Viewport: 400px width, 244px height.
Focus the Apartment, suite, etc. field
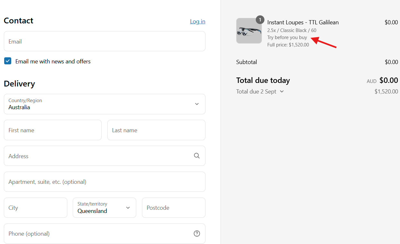(x=104, y=182)
